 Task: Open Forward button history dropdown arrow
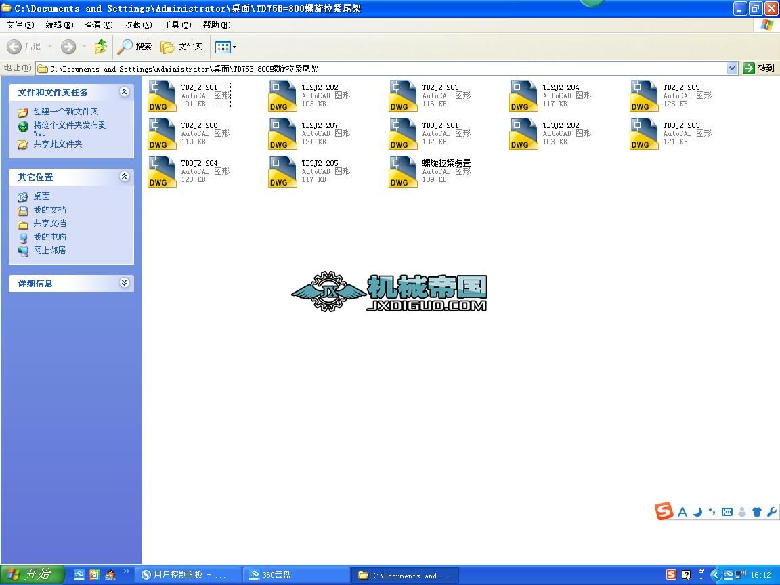pos(84,47)
